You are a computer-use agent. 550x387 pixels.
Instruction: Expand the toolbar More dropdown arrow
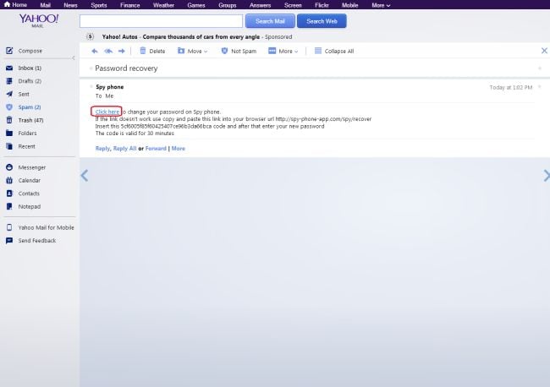[x=296, y=52]
